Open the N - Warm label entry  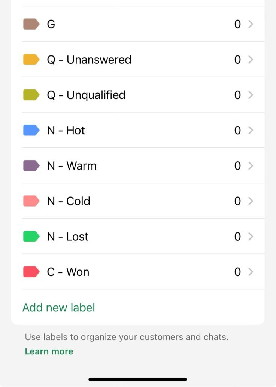point(72,166)
